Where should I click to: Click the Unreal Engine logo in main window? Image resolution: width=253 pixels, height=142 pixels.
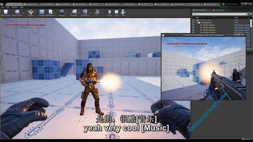point(2,4)
